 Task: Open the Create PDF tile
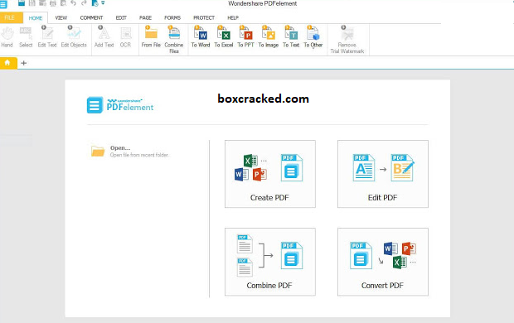[x=270, y=174]
